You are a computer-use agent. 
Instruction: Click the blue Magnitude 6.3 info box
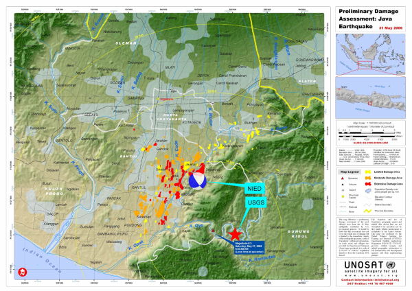(x=249, y=247)
